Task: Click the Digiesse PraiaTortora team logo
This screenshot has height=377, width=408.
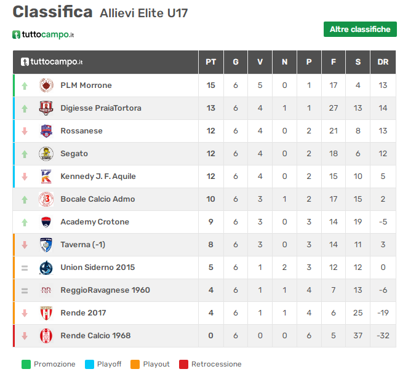Action: [46, 108]
